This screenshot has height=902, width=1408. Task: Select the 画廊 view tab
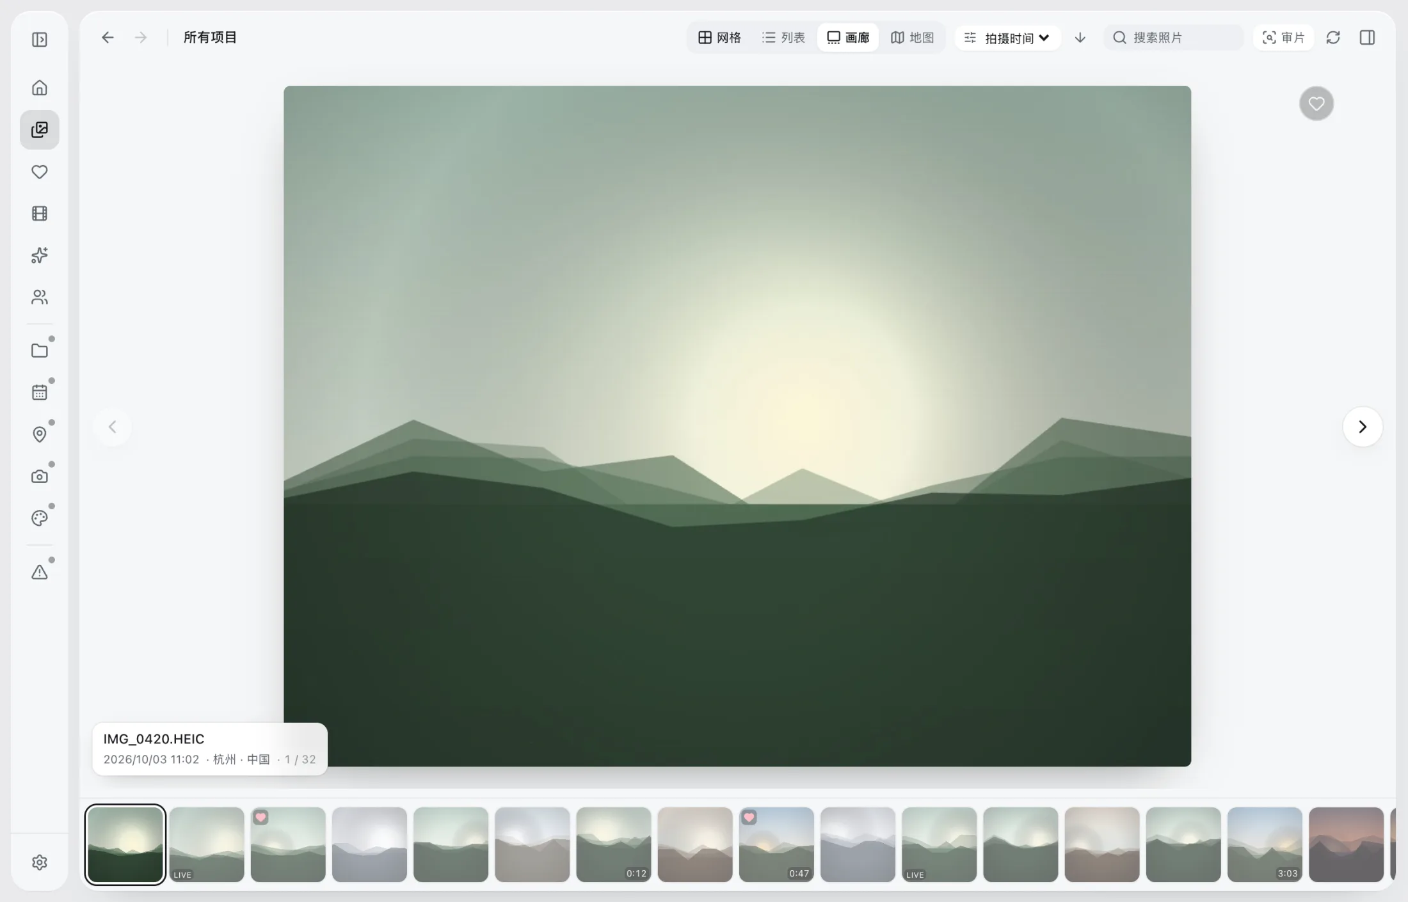point(848,38)
